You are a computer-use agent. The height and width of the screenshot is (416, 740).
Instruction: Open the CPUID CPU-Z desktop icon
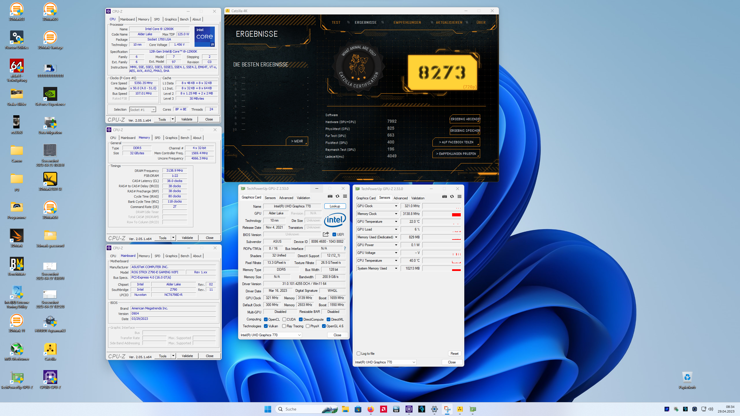click(x=50, y=380)
